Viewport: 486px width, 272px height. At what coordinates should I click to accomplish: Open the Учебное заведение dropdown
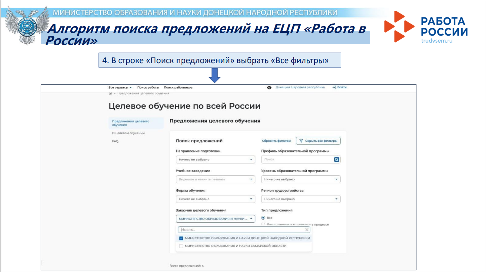pyautogui.click(x=215, y=179)
